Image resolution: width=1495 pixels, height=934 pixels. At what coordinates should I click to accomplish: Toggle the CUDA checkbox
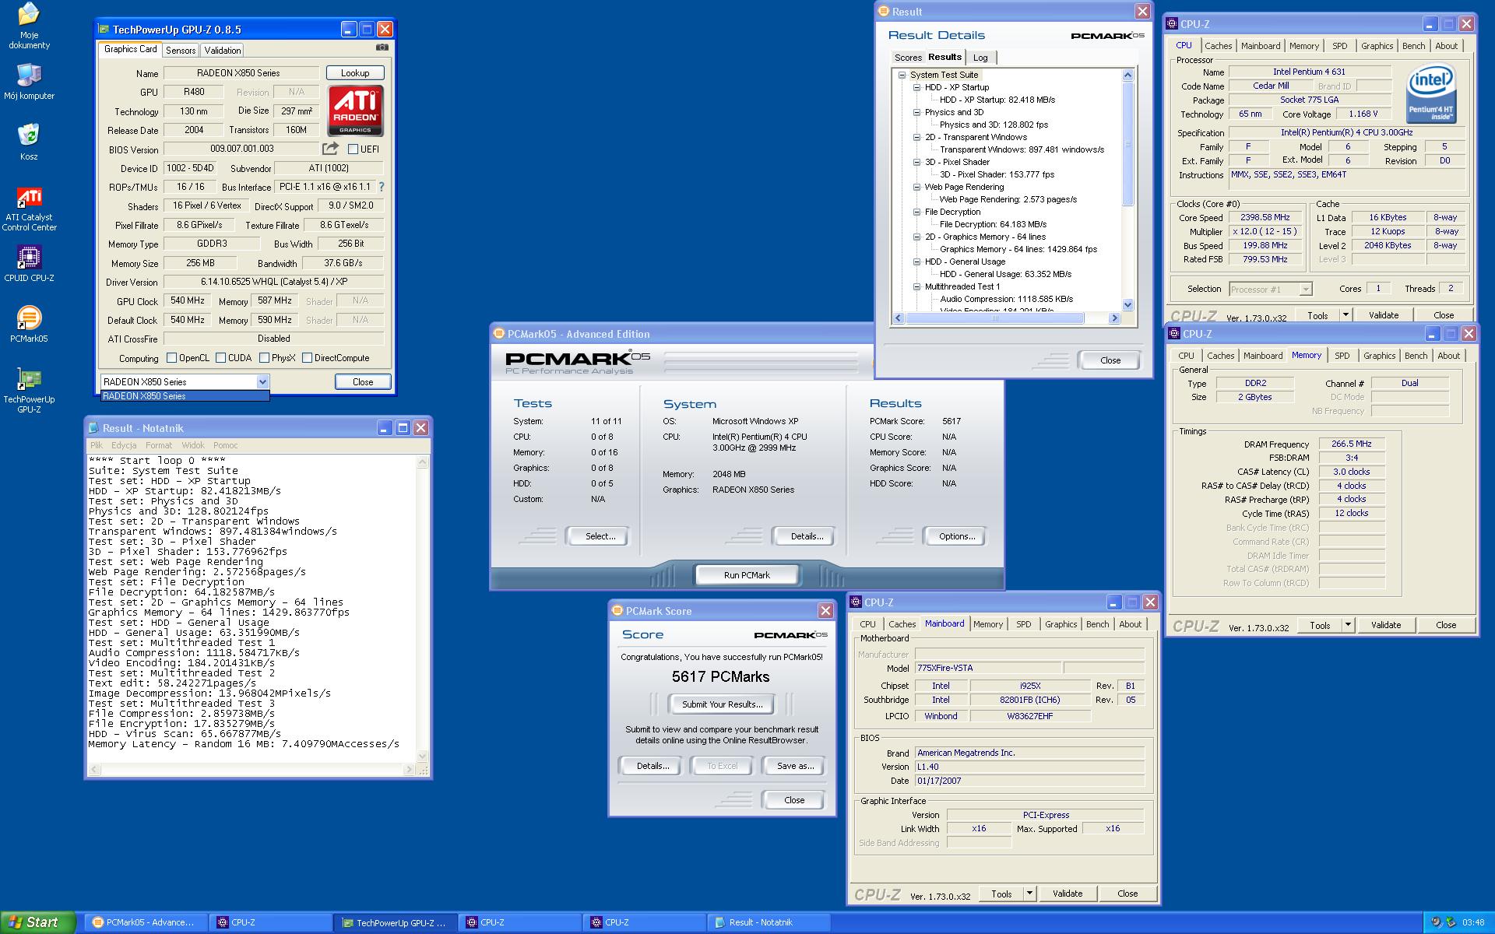tap(221, 358)
